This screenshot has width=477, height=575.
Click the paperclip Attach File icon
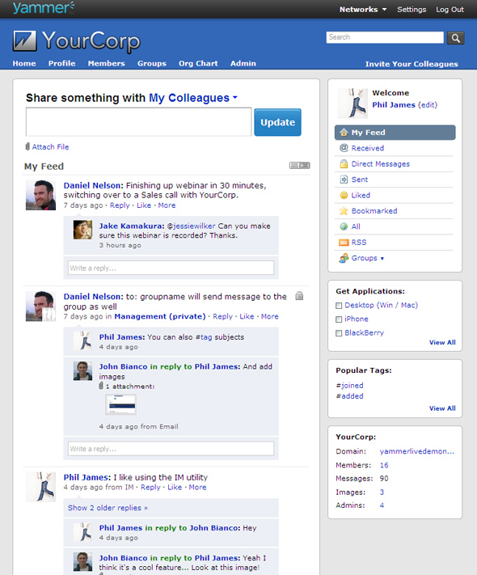[27, 146]
